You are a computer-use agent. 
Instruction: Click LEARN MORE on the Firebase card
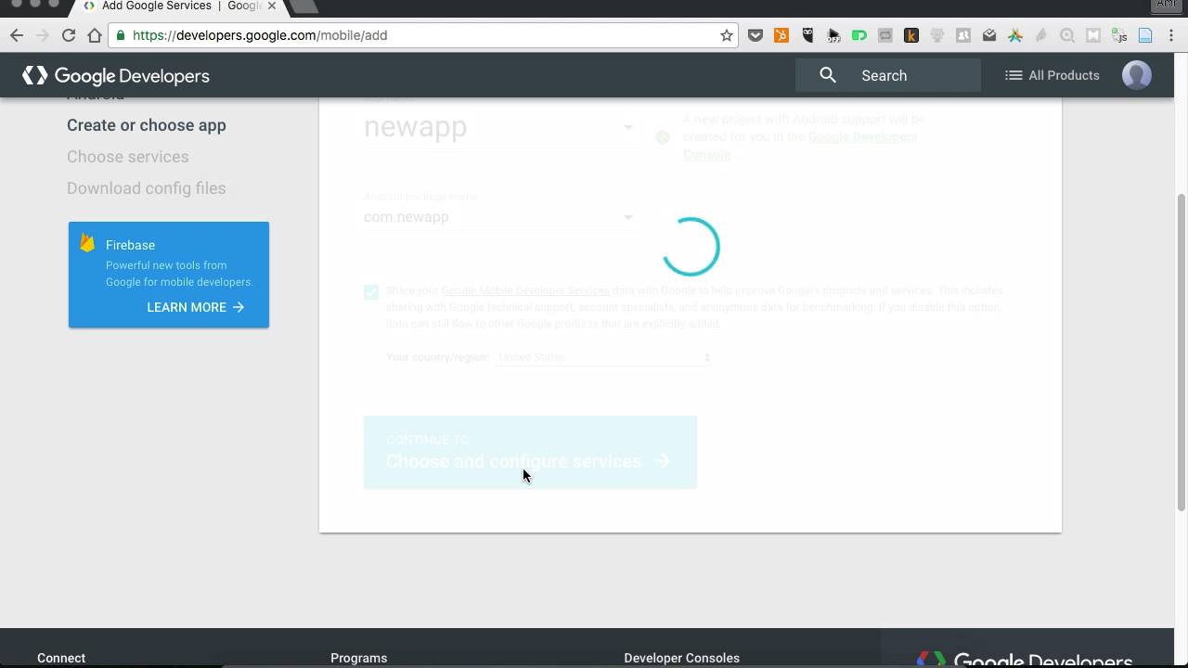coord(196,307)
